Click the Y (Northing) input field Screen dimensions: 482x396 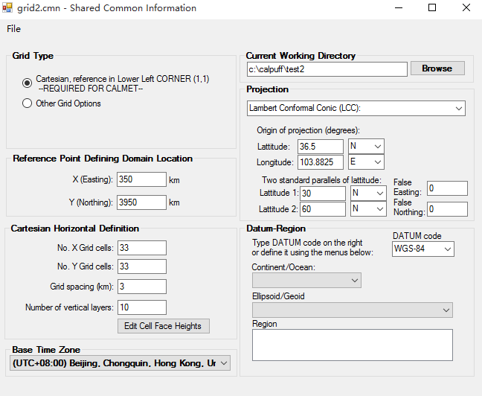tap(141, 202)
